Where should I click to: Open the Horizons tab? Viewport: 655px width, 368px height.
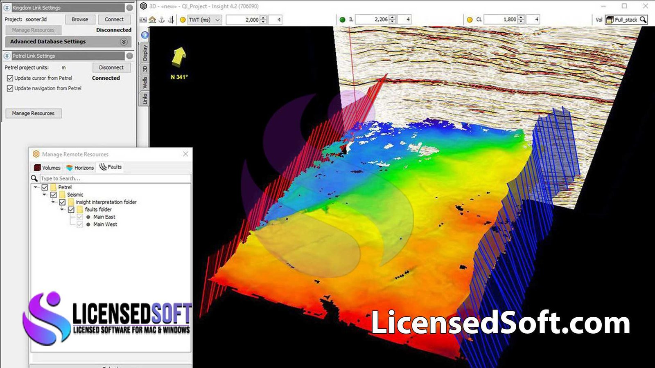point(80,168)
